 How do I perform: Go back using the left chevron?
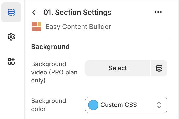tap(34, 12)
